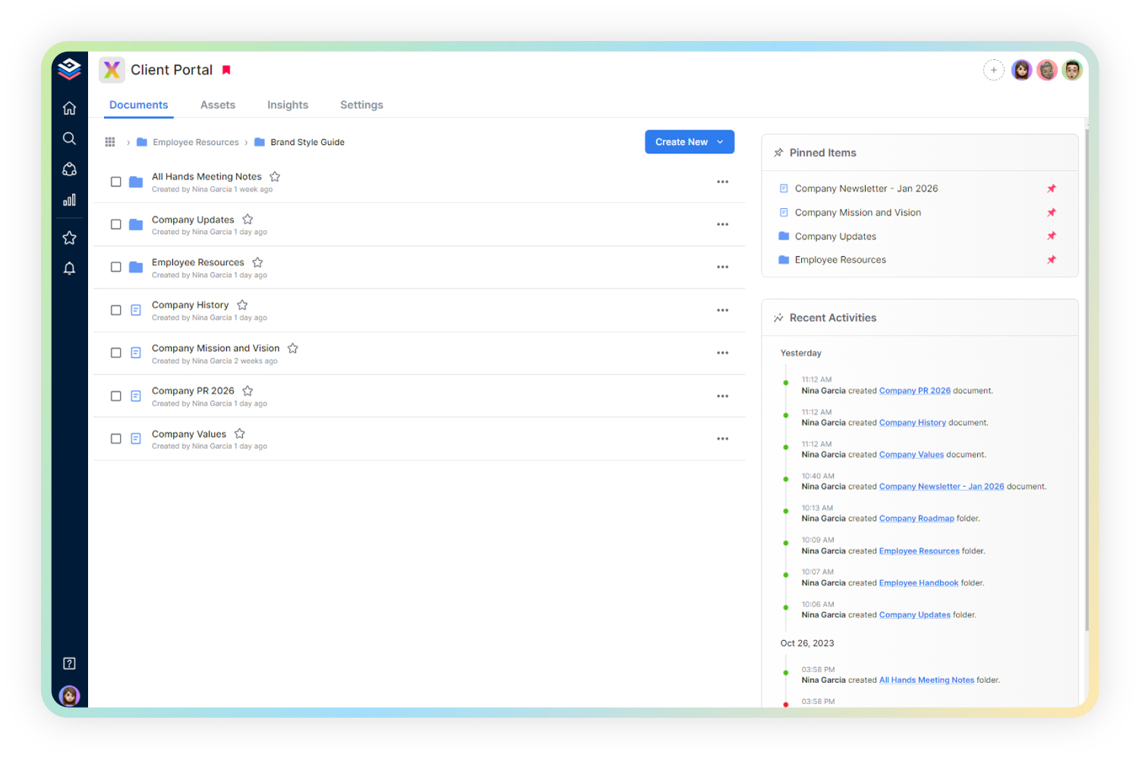Switch to the Settings tab
This screenshot has width=1139, height=758.
(x=361, y=105)
